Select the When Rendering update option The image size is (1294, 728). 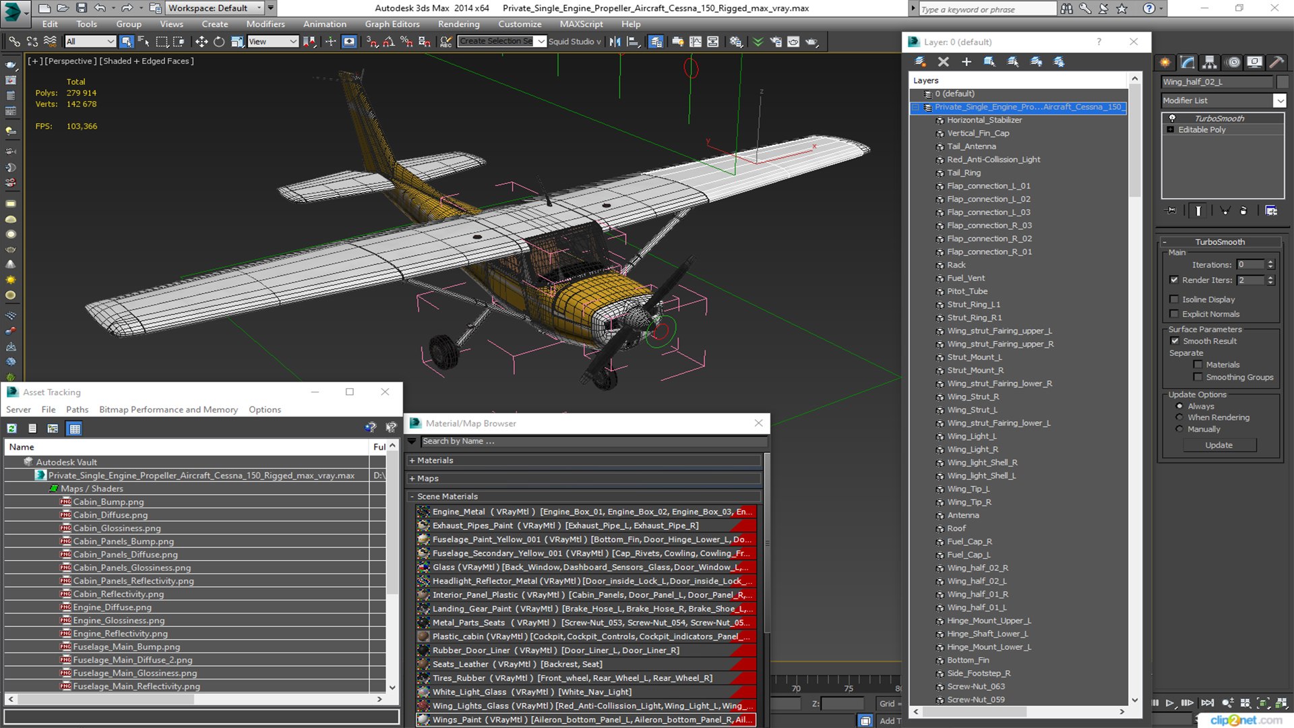pos(1179,417)
